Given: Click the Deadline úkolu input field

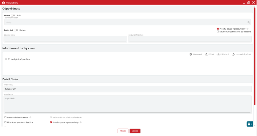Looking at the screenshot, I should click(65, 39).
